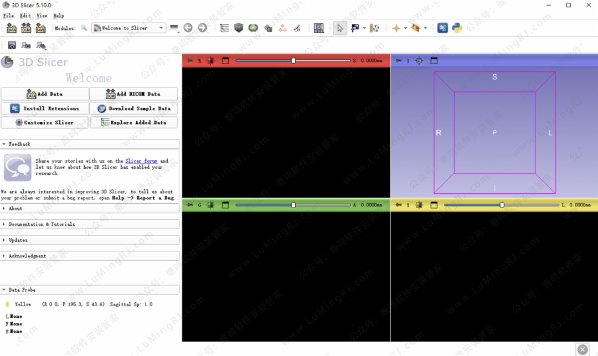The height and width of the screenshot is (356, 598).
Task: Click the Load DICOM toolbar icon
Action: pos(26,28)
